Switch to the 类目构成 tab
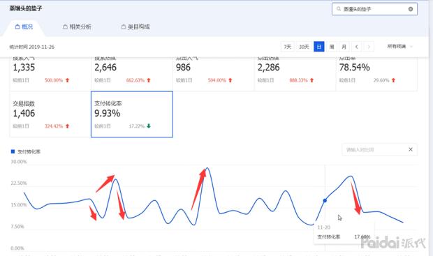Viewport: 433px width, 256px height. 135,27
